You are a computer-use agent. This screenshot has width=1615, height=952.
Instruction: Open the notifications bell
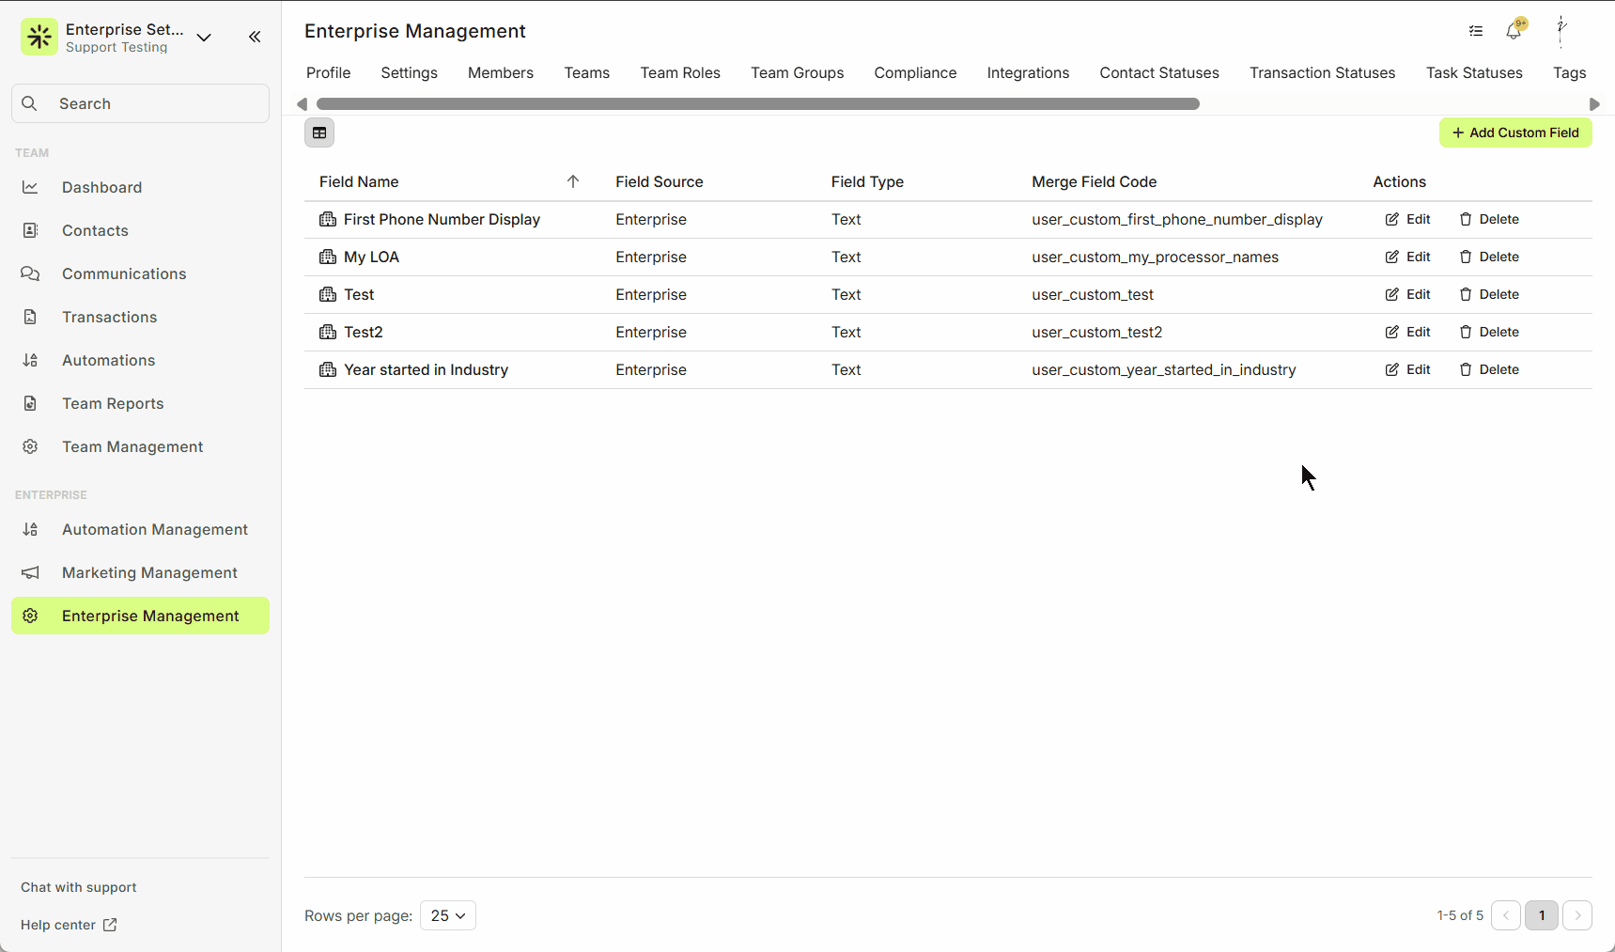(1513, 31)
